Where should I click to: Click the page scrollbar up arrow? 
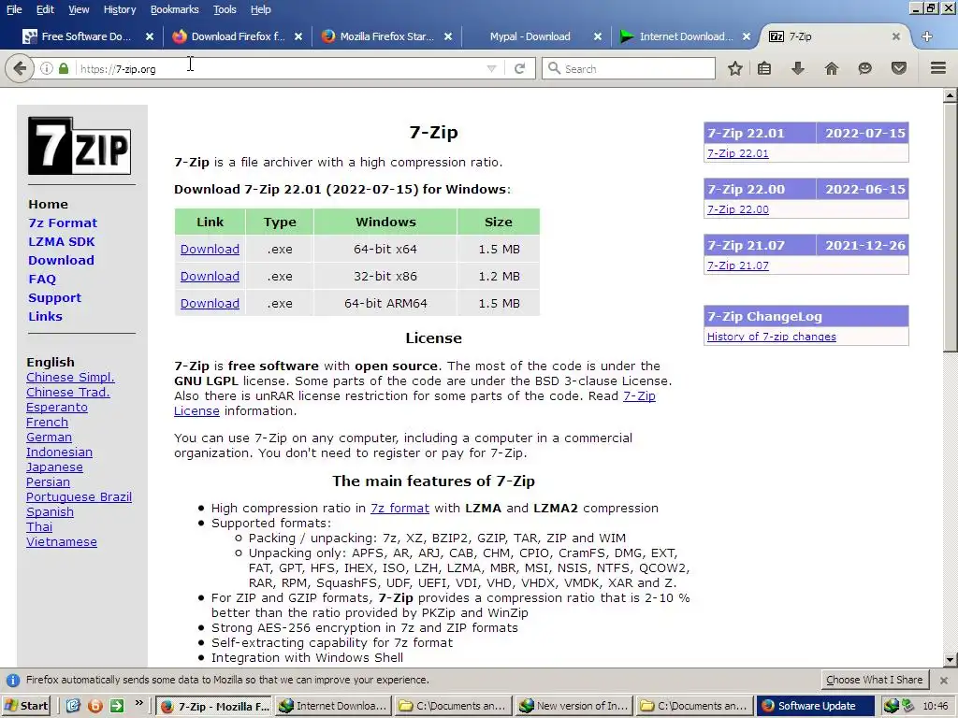pyautogui.click(x=951, y=94)
